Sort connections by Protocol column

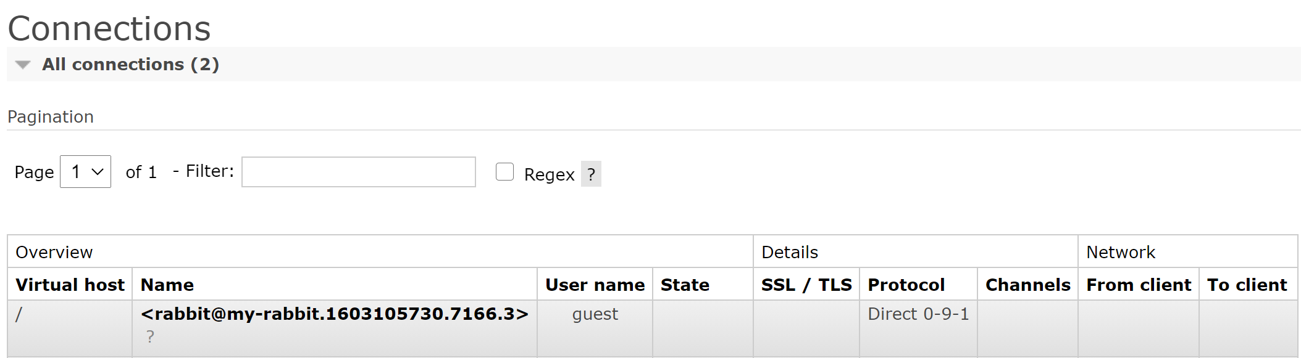[x=906, y=285]
